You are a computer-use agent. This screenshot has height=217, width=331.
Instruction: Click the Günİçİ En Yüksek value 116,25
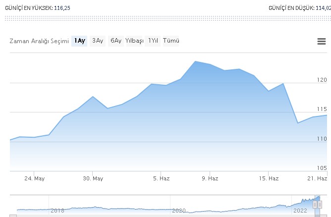(x=62, y=8)
